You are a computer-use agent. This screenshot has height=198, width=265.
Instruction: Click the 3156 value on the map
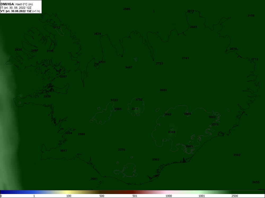pyautogui.click(x=251, y=16)
